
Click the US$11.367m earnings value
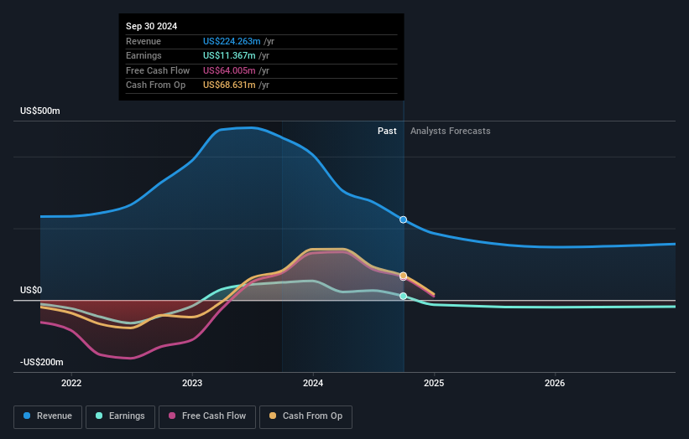click(x=229, y=55)
